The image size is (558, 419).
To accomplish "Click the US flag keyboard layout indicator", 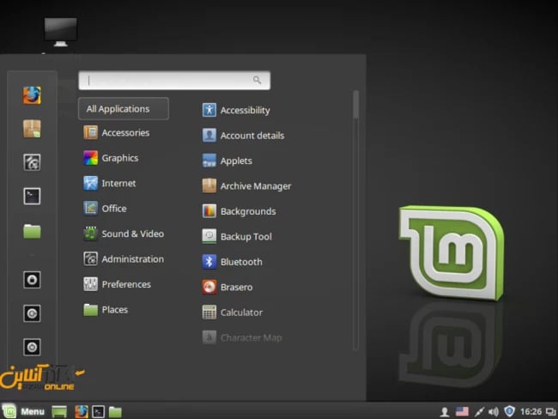I will pos(462,411).
